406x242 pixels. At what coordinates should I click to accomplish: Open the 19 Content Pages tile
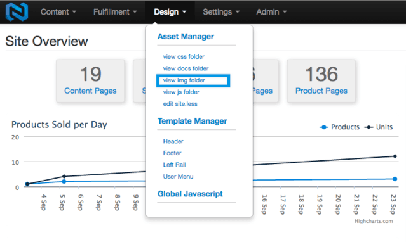tap(90, 81)
